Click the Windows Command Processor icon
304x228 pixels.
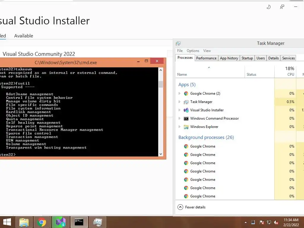click(186, 118)
